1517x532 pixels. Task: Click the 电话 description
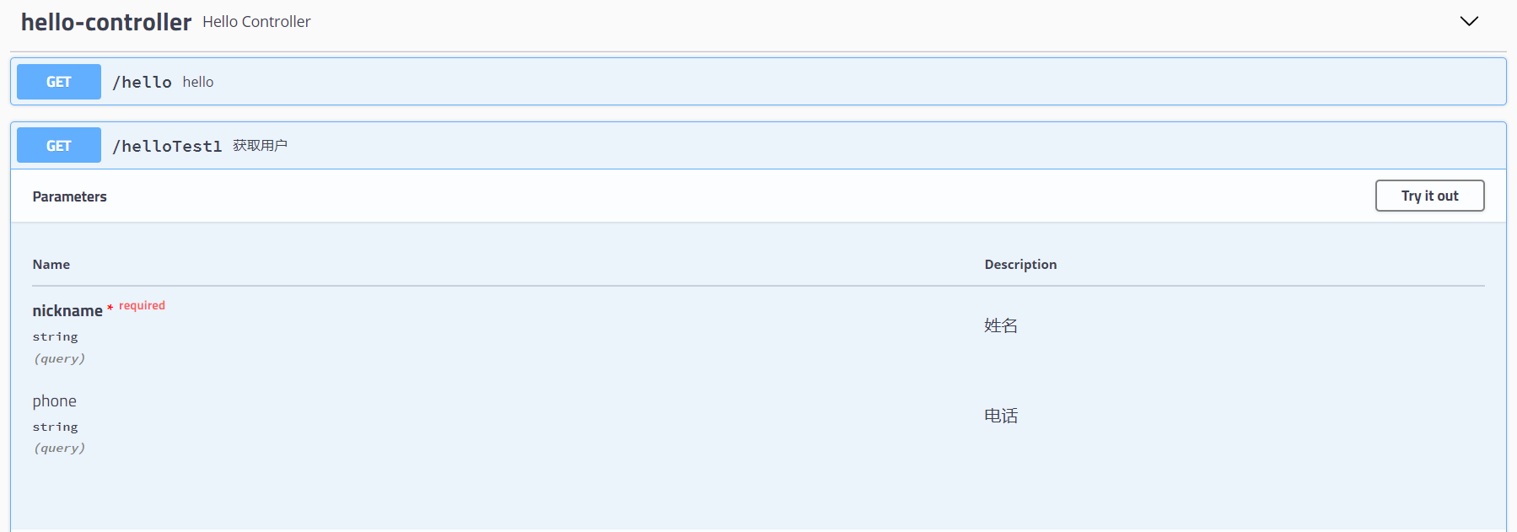[1001, 416]
